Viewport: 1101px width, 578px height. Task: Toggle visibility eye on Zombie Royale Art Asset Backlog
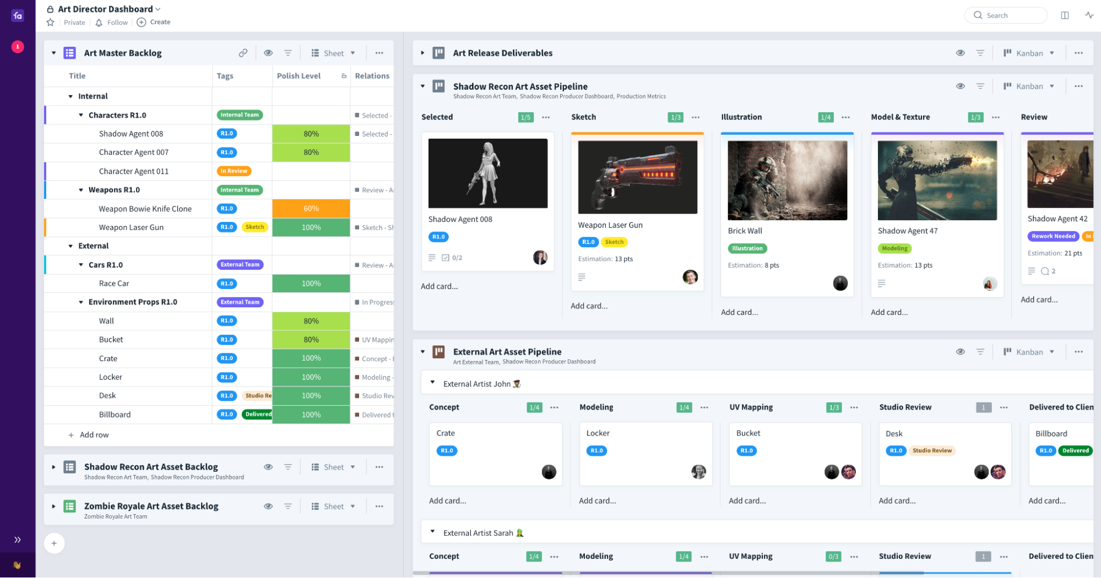[268, 506]
